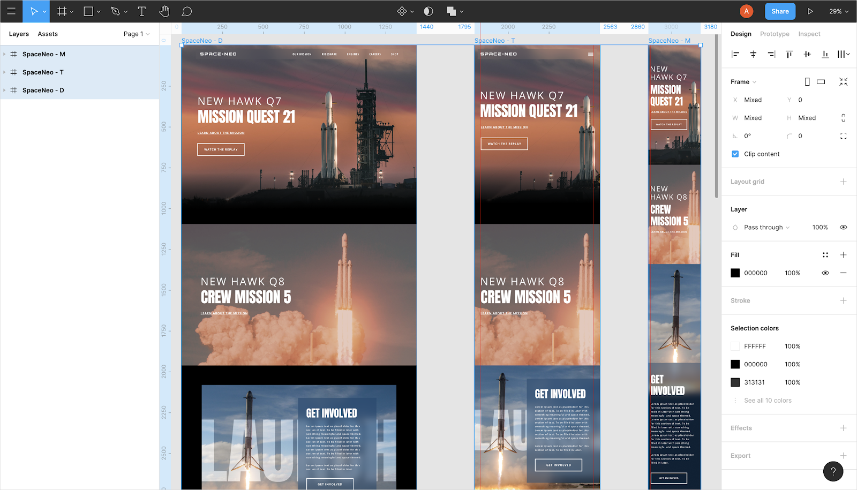Click the help question mark button

(833, 471)
